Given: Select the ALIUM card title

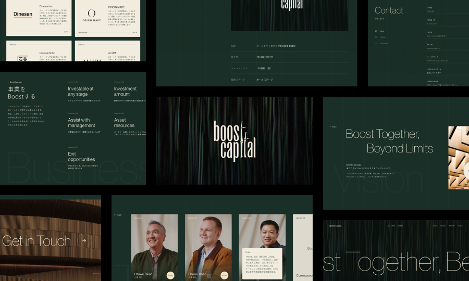Looking at the screenshot, I should click(112, 53).
